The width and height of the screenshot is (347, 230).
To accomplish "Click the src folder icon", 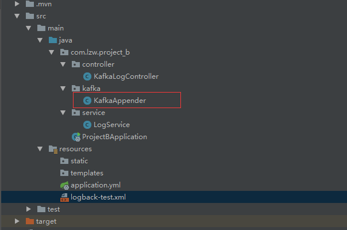I will [x=30, y=16].
